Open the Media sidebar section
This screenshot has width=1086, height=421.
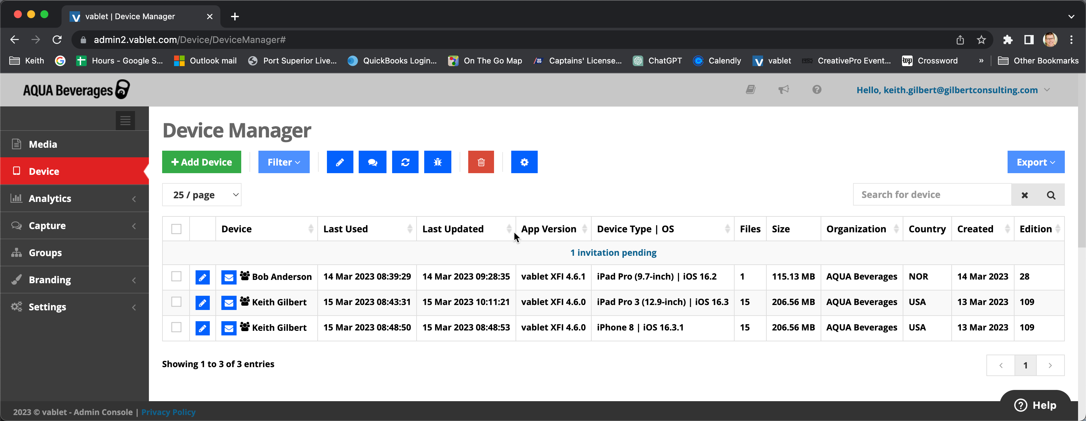(x=74, y=144)
